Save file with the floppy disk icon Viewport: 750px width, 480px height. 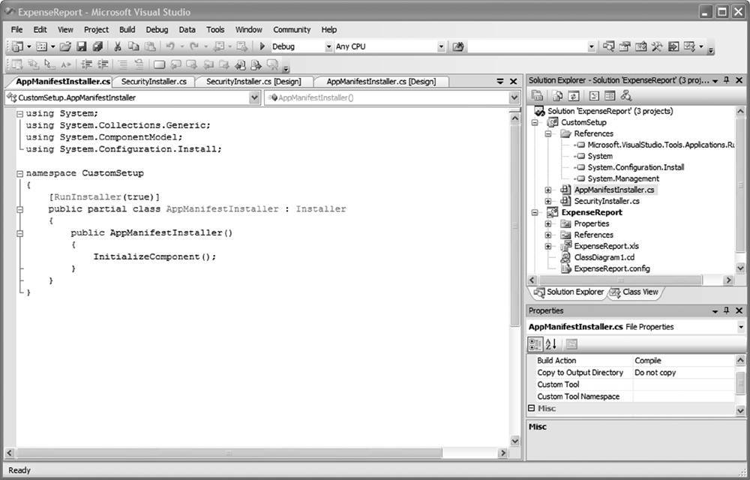coord(81,46)
